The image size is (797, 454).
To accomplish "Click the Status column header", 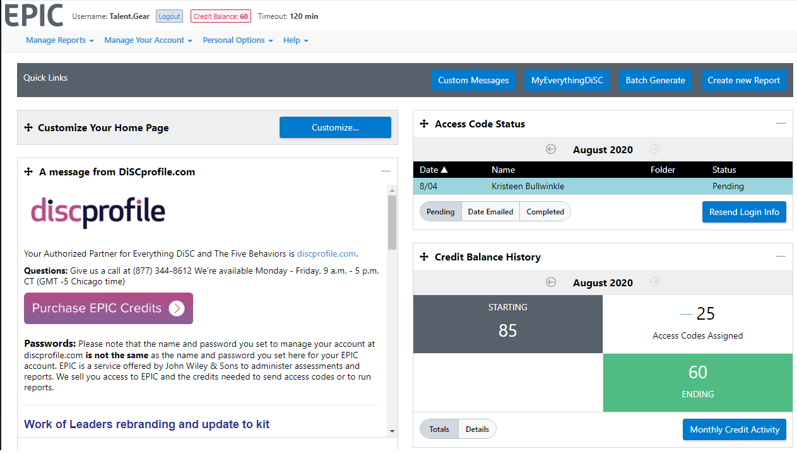I will [x=724, y=170].
